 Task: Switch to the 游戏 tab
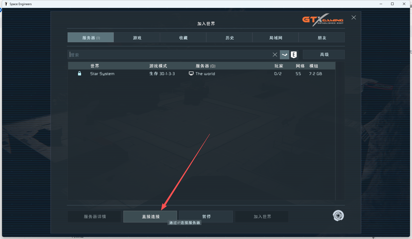coord(137,37)
